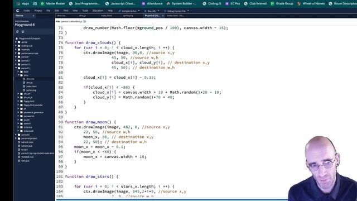Image resolution: width=357 pixels, height=201 pixels.
Task: Click the Compile & Run button
Action: (x=128, y=11)
